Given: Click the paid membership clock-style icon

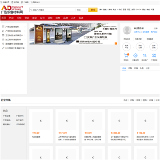Looking at the screenshot, I should (136, 56).
